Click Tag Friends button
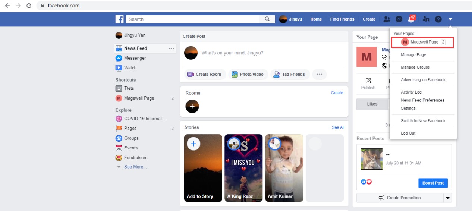472x211 pixels. pos(290,74)
